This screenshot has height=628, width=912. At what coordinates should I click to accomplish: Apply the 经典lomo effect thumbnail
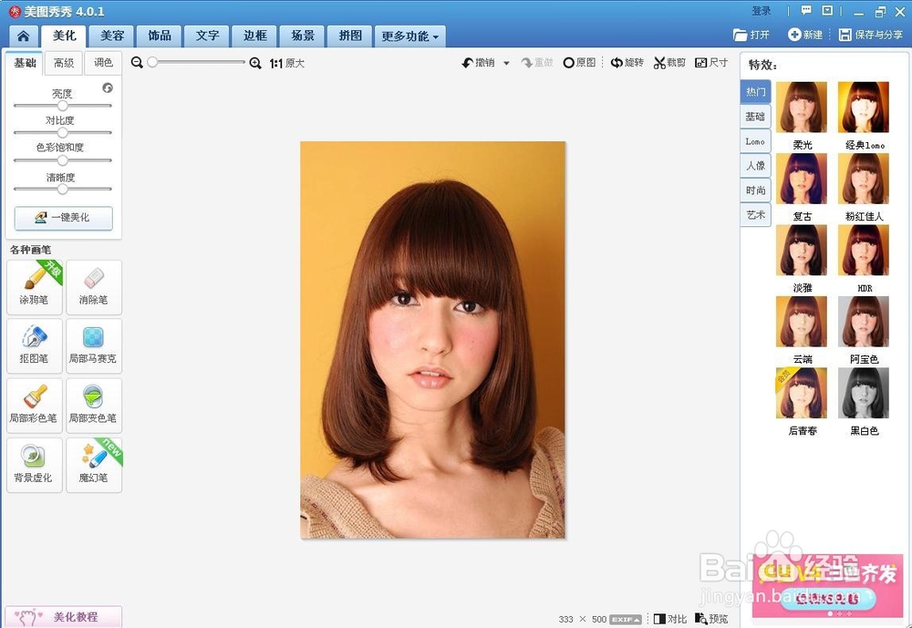pyautogui.click(x=864, y=107)
